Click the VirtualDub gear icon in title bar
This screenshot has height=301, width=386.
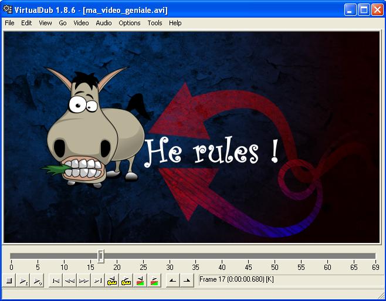(8, 9)
